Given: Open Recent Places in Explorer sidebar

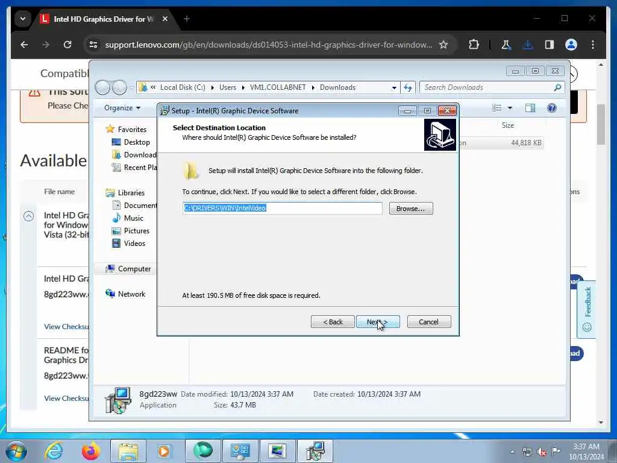Looking at the screenshot, I should [x=134, y=168].
